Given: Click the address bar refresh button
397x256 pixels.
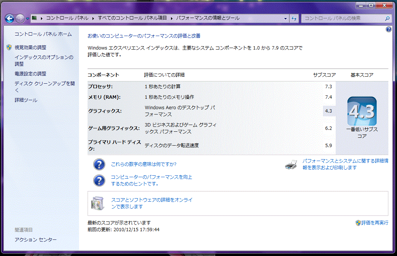Looking at the screenshot, I should [294, 18].
